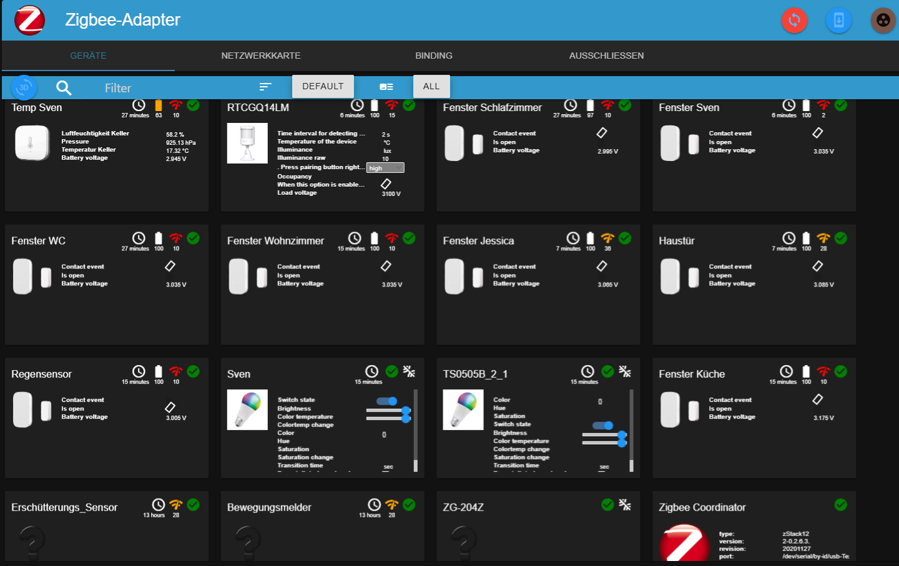
Task: Click the contact state icon on Fenster Schlafzimmer
Action: tap(602, 133)
